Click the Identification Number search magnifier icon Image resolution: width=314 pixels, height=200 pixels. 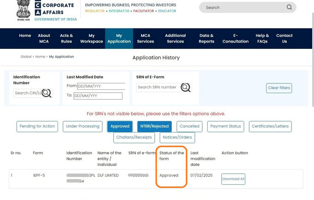(47, 93)
